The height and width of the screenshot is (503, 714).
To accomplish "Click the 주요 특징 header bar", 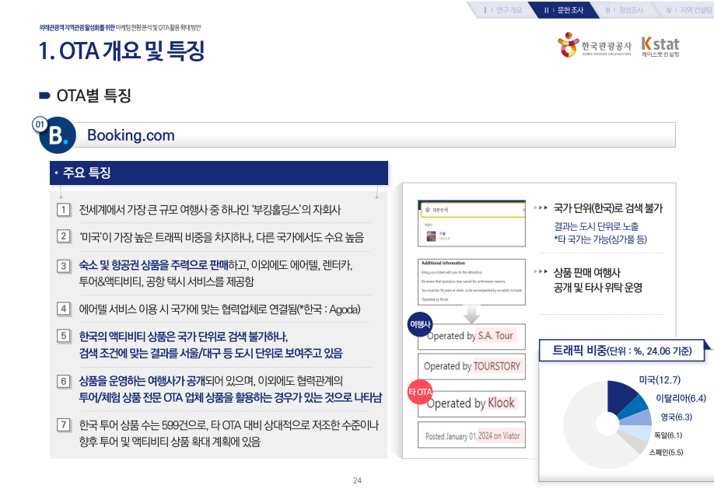I will 219,173.
